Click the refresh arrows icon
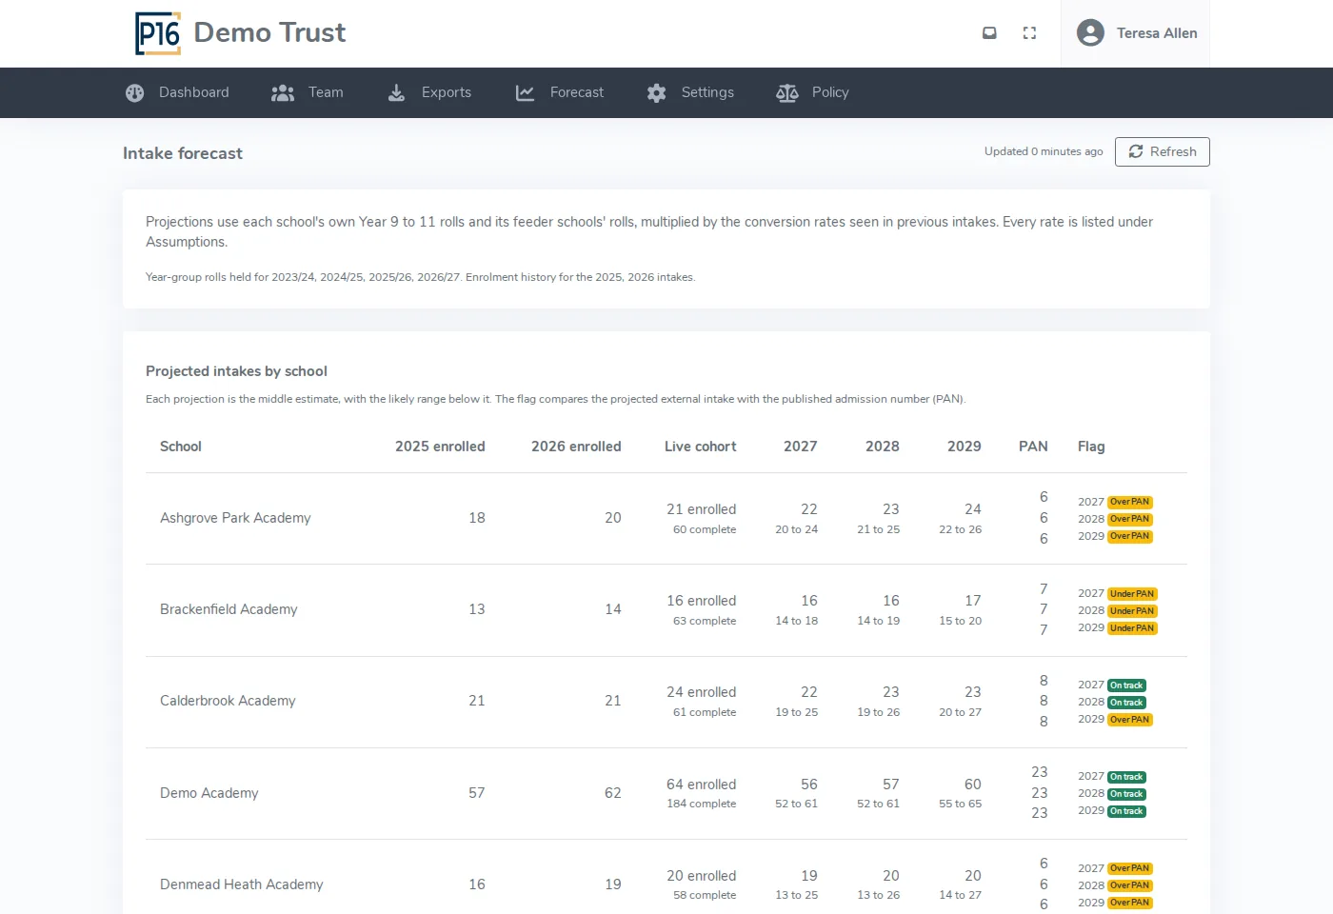The image size is (1333, 914). click(x=1136, y=151)
